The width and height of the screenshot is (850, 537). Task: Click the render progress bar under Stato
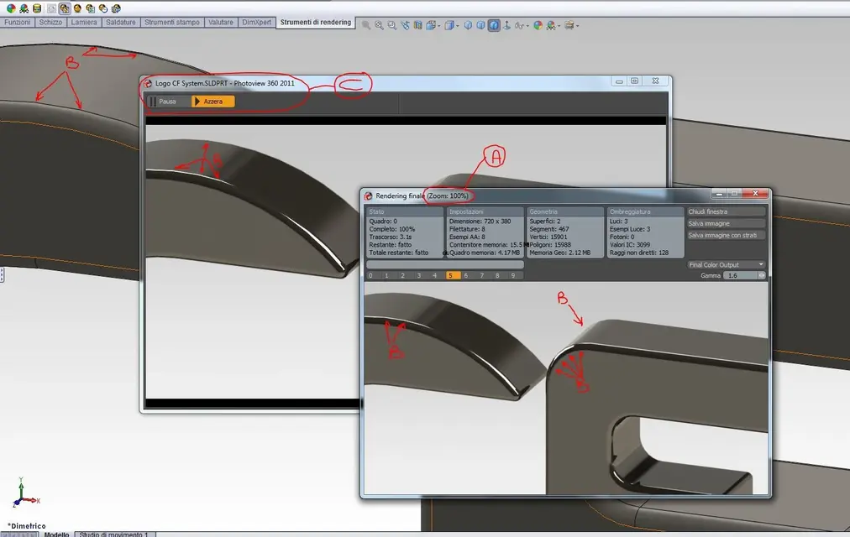coord(445,264)
